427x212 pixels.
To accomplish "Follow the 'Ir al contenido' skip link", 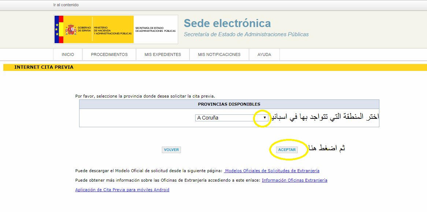I will (x=66, y=5).
